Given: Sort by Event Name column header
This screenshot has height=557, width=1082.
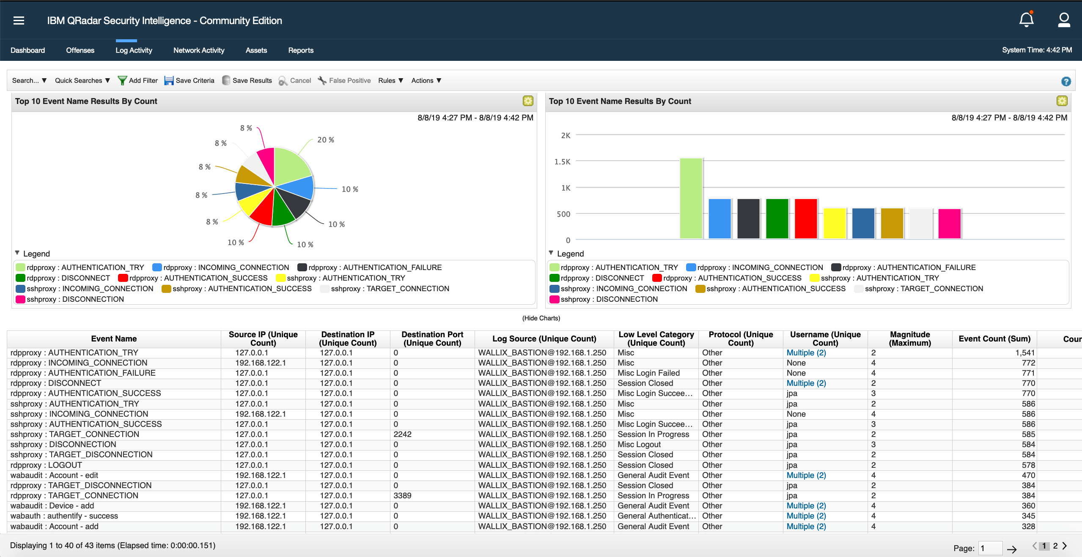Looking at the screenshot, I should pos(114,339).
